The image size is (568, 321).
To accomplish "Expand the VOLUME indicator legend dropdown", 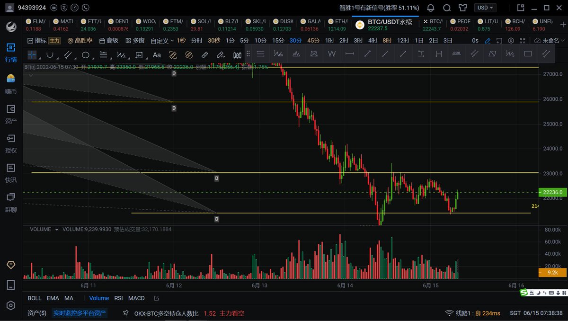I will (x=56, y=229).
